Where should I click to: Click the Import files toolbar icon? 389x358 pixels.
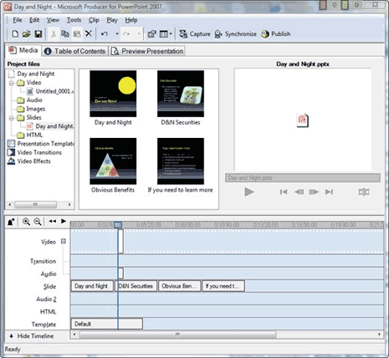151,34
